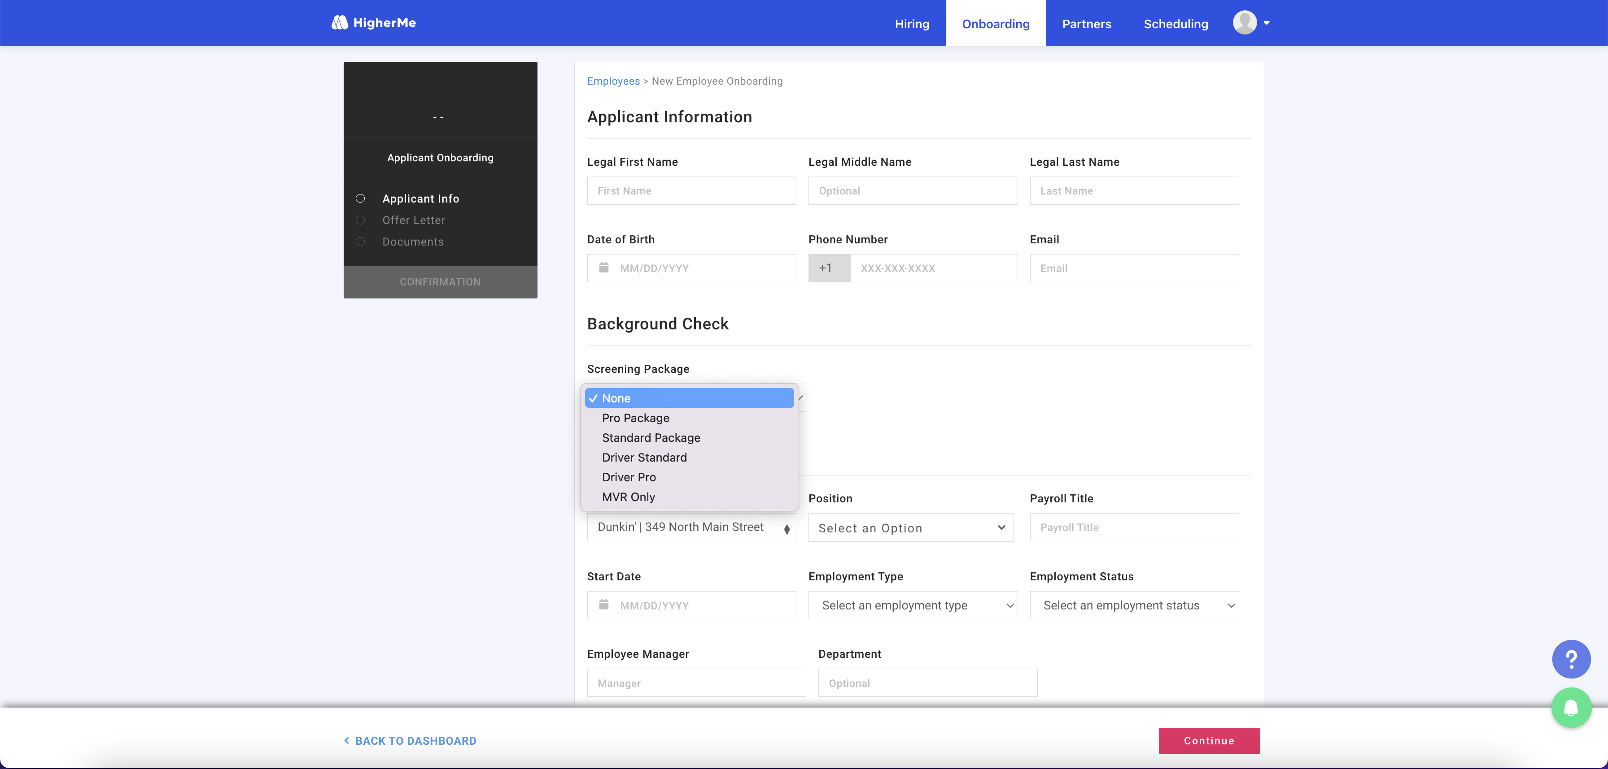Expand the Employment Status dropdown
The width and height of the screenshot is (1608, 769).
(1134, 605)
